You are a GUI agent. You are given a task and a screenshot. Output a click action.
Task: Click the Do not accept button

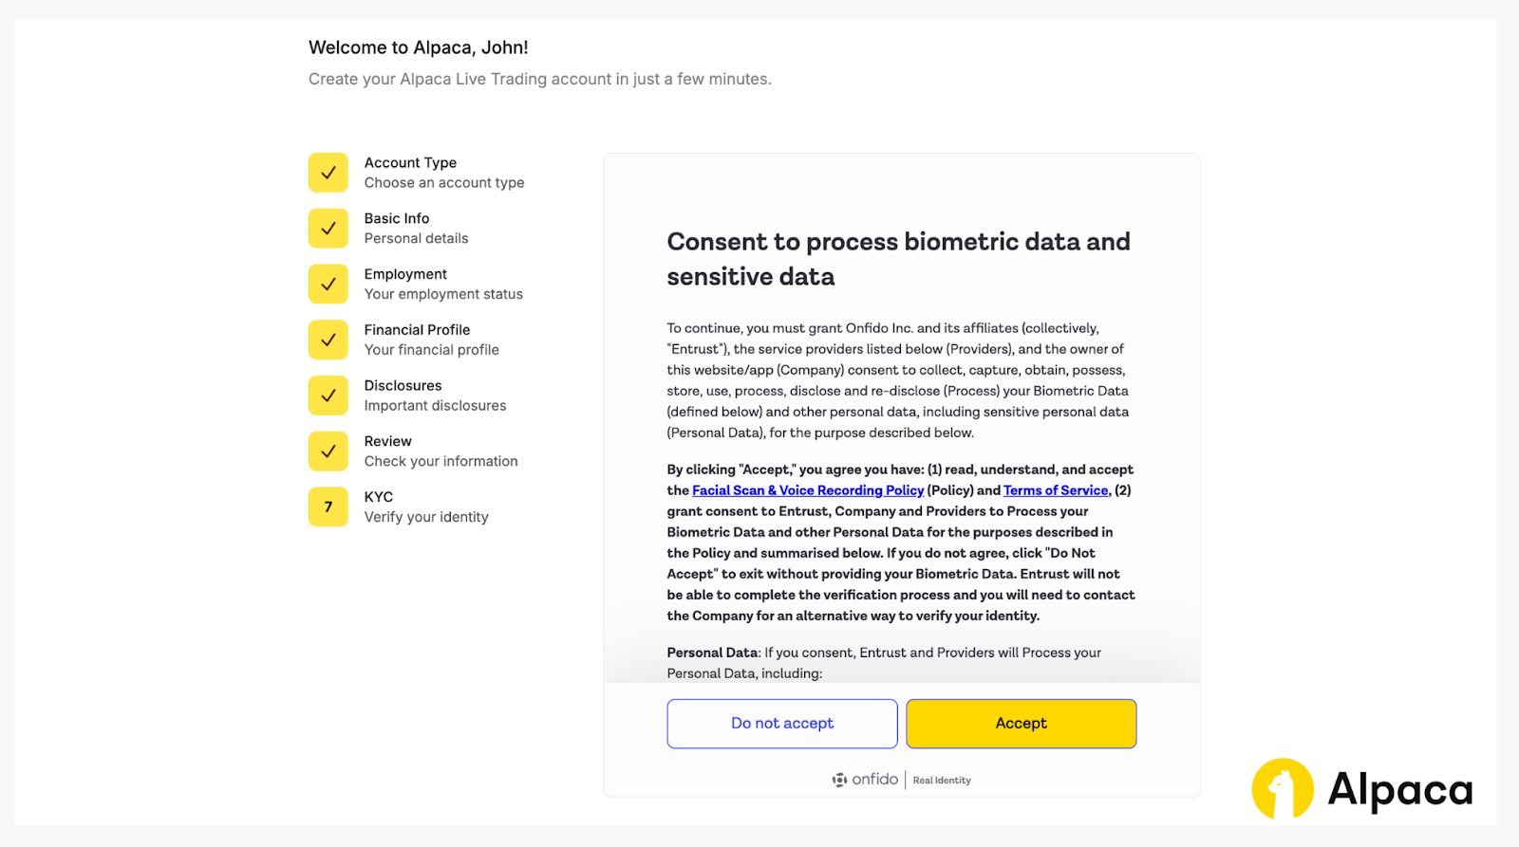(782, 724)
